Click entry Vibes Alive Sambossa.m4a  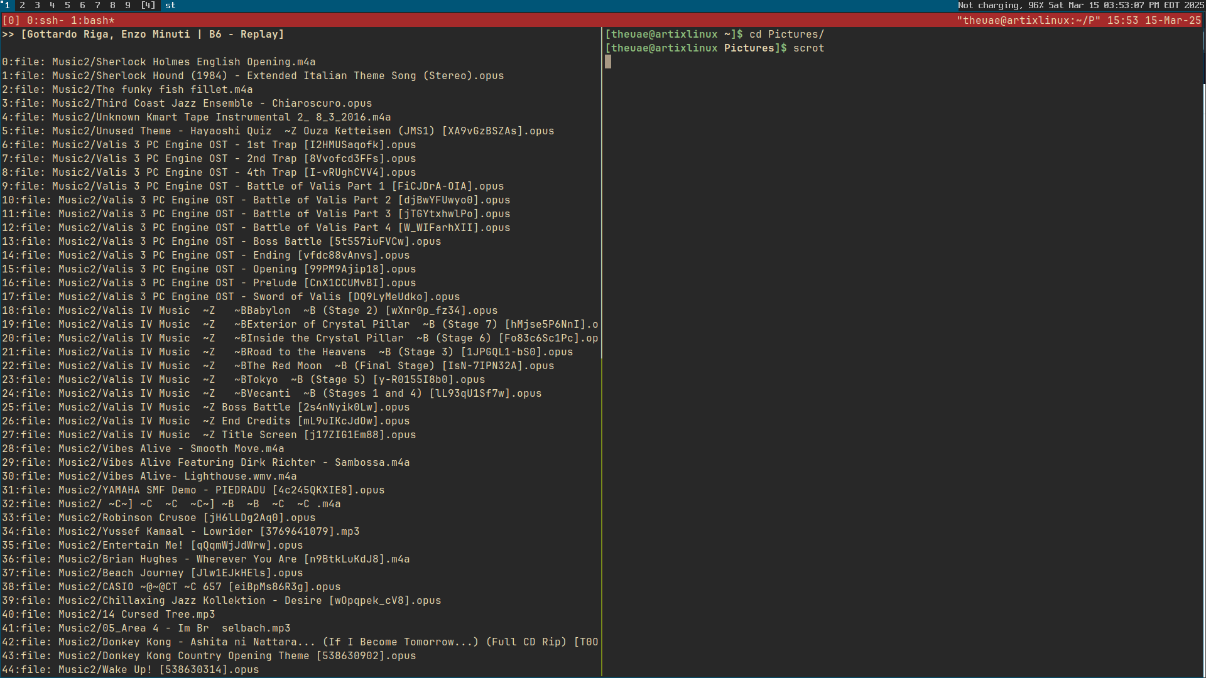[206, 463]
